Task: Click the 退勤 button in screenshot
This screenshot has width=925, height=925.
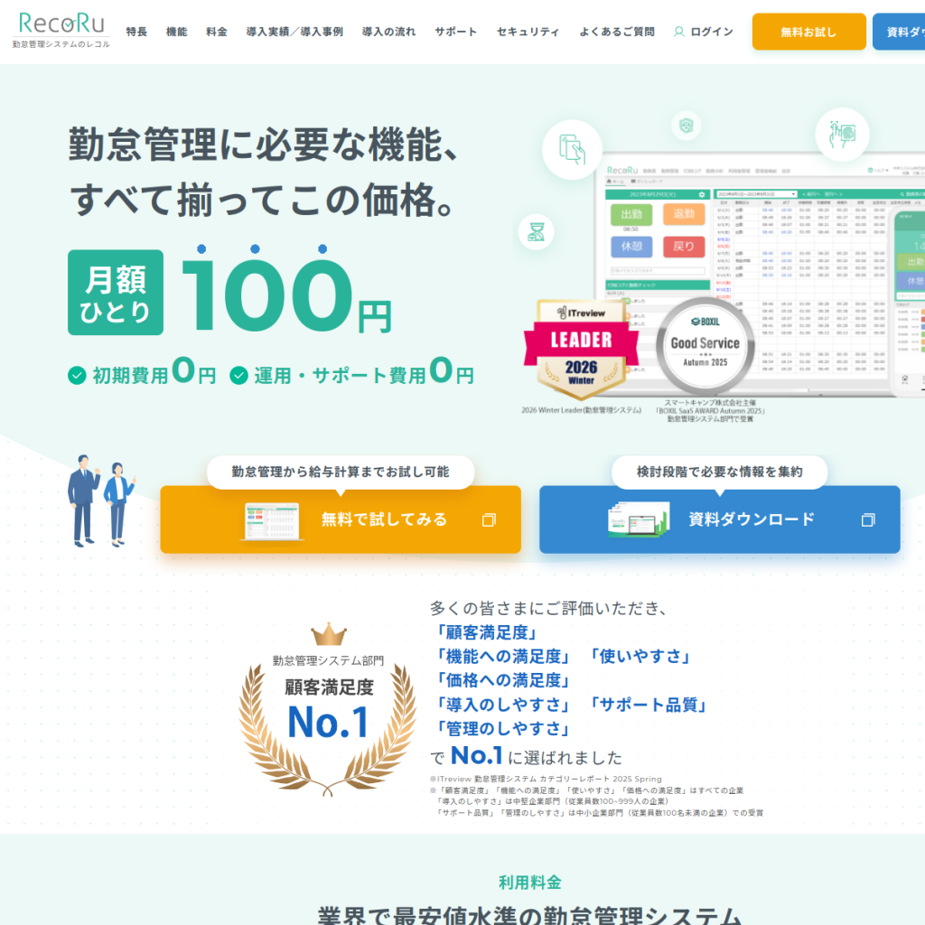Action: click(x=684, y=213)
